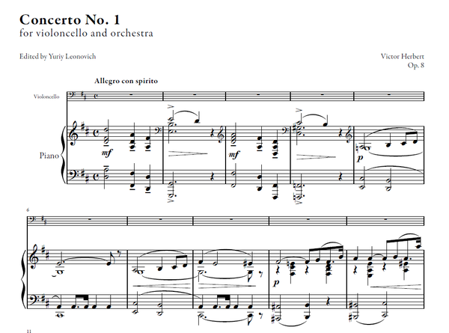Select the composer name Victor Herbert
This screenshot has width=449, height=333.
coord(402,56)
